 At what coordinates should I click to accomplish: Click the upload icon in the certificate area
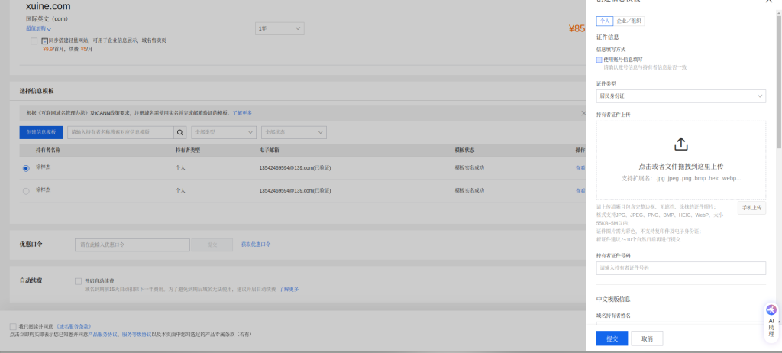680,144
